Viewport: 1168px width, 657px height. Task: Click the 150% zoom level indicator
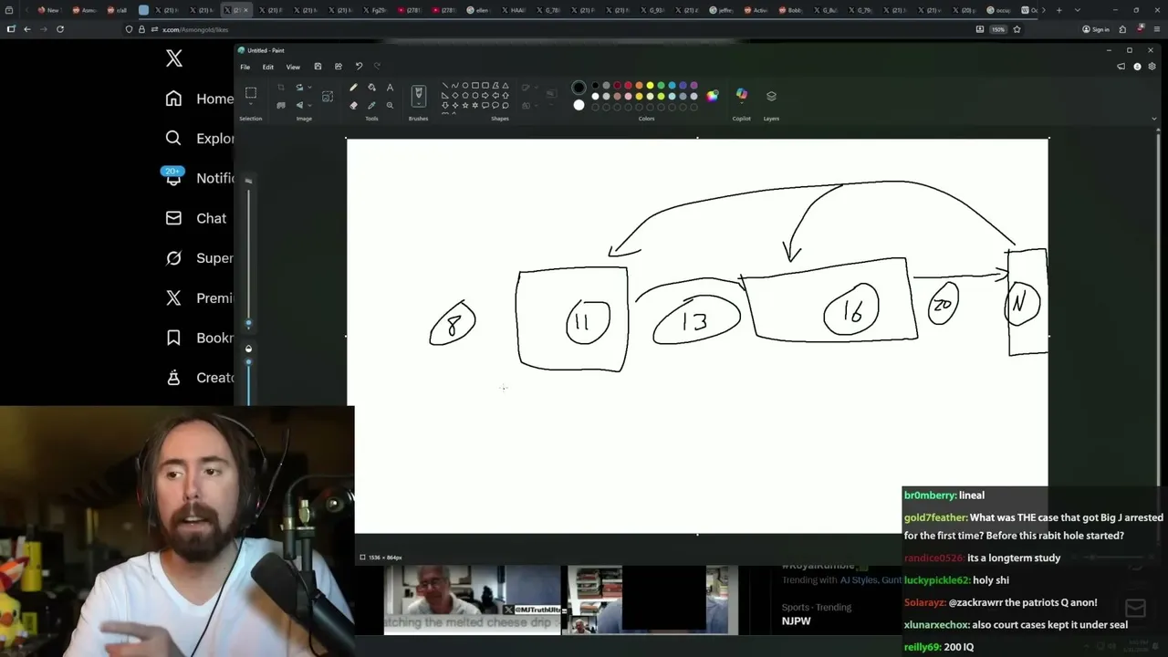coord(998,29)
